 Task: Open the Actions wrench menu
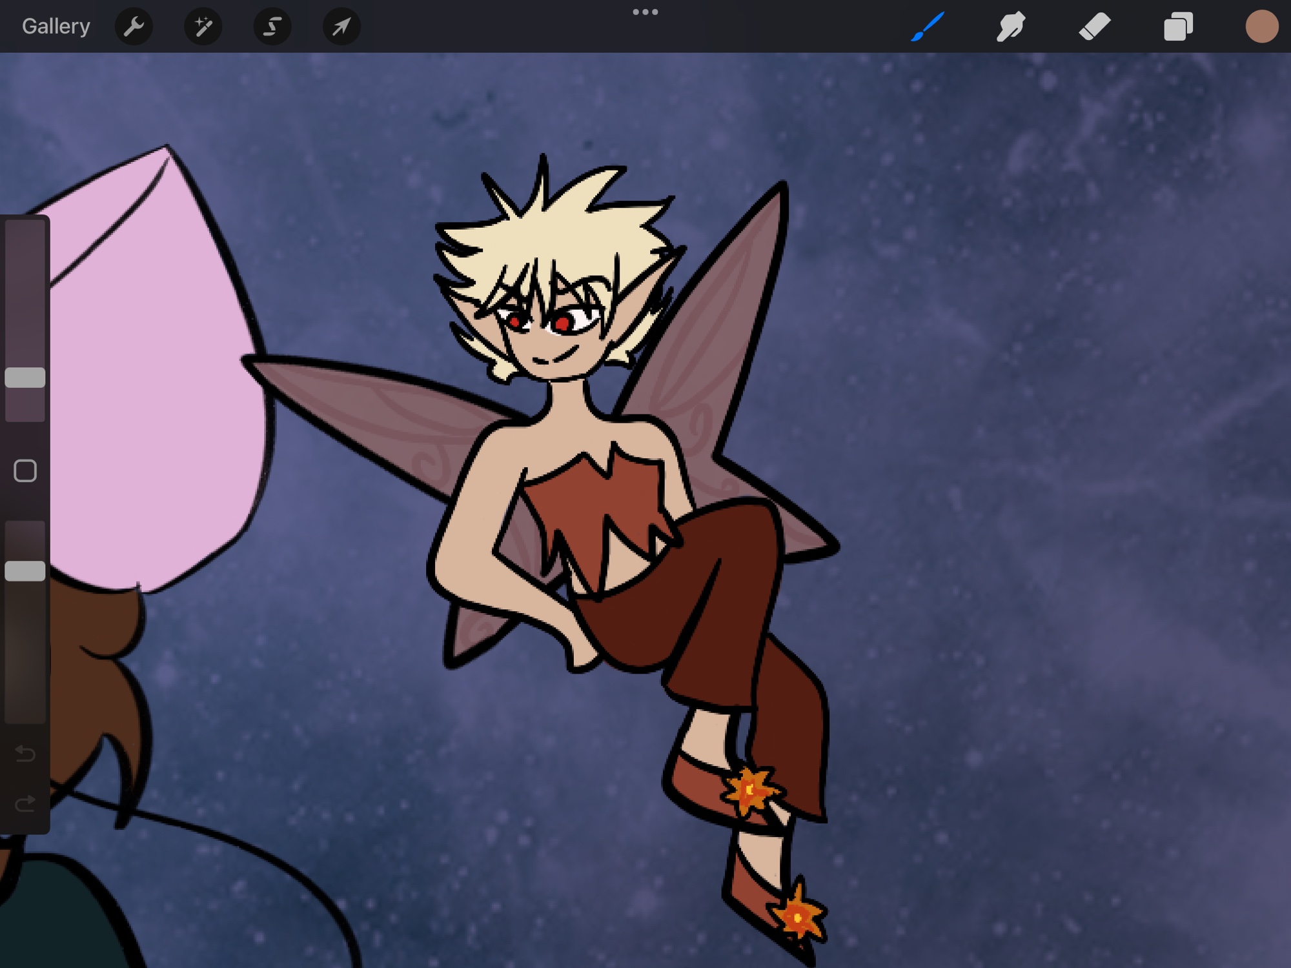[x=134, y=26]
